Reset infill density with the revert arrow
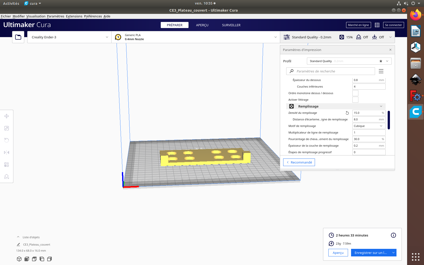The height and width of the screenshot is (265, 424). [347, 113]
